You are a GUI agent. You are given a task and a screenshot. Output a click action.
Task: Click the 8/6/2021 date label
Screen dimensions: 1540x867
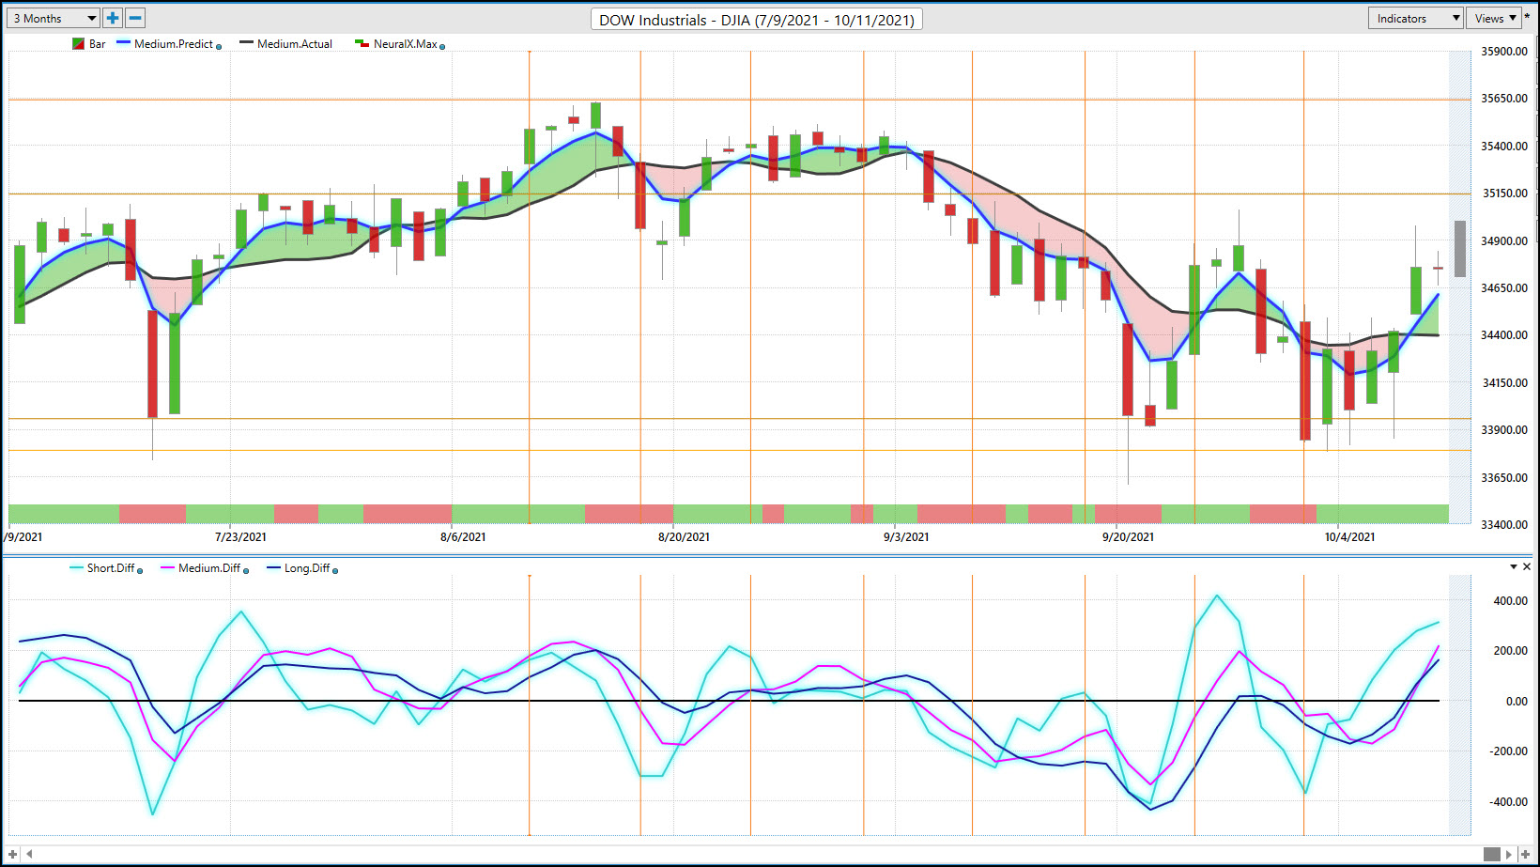pos(463,537)
